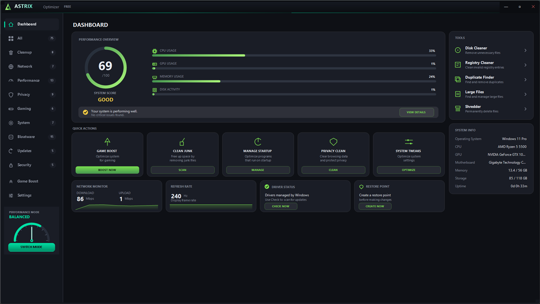
Task: Click the Cleanup trash icon
Action: 11,52
